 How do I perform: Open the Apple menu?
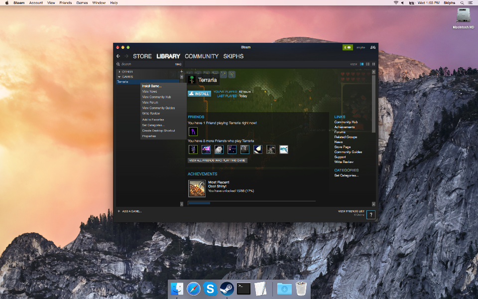coord(6,3)
